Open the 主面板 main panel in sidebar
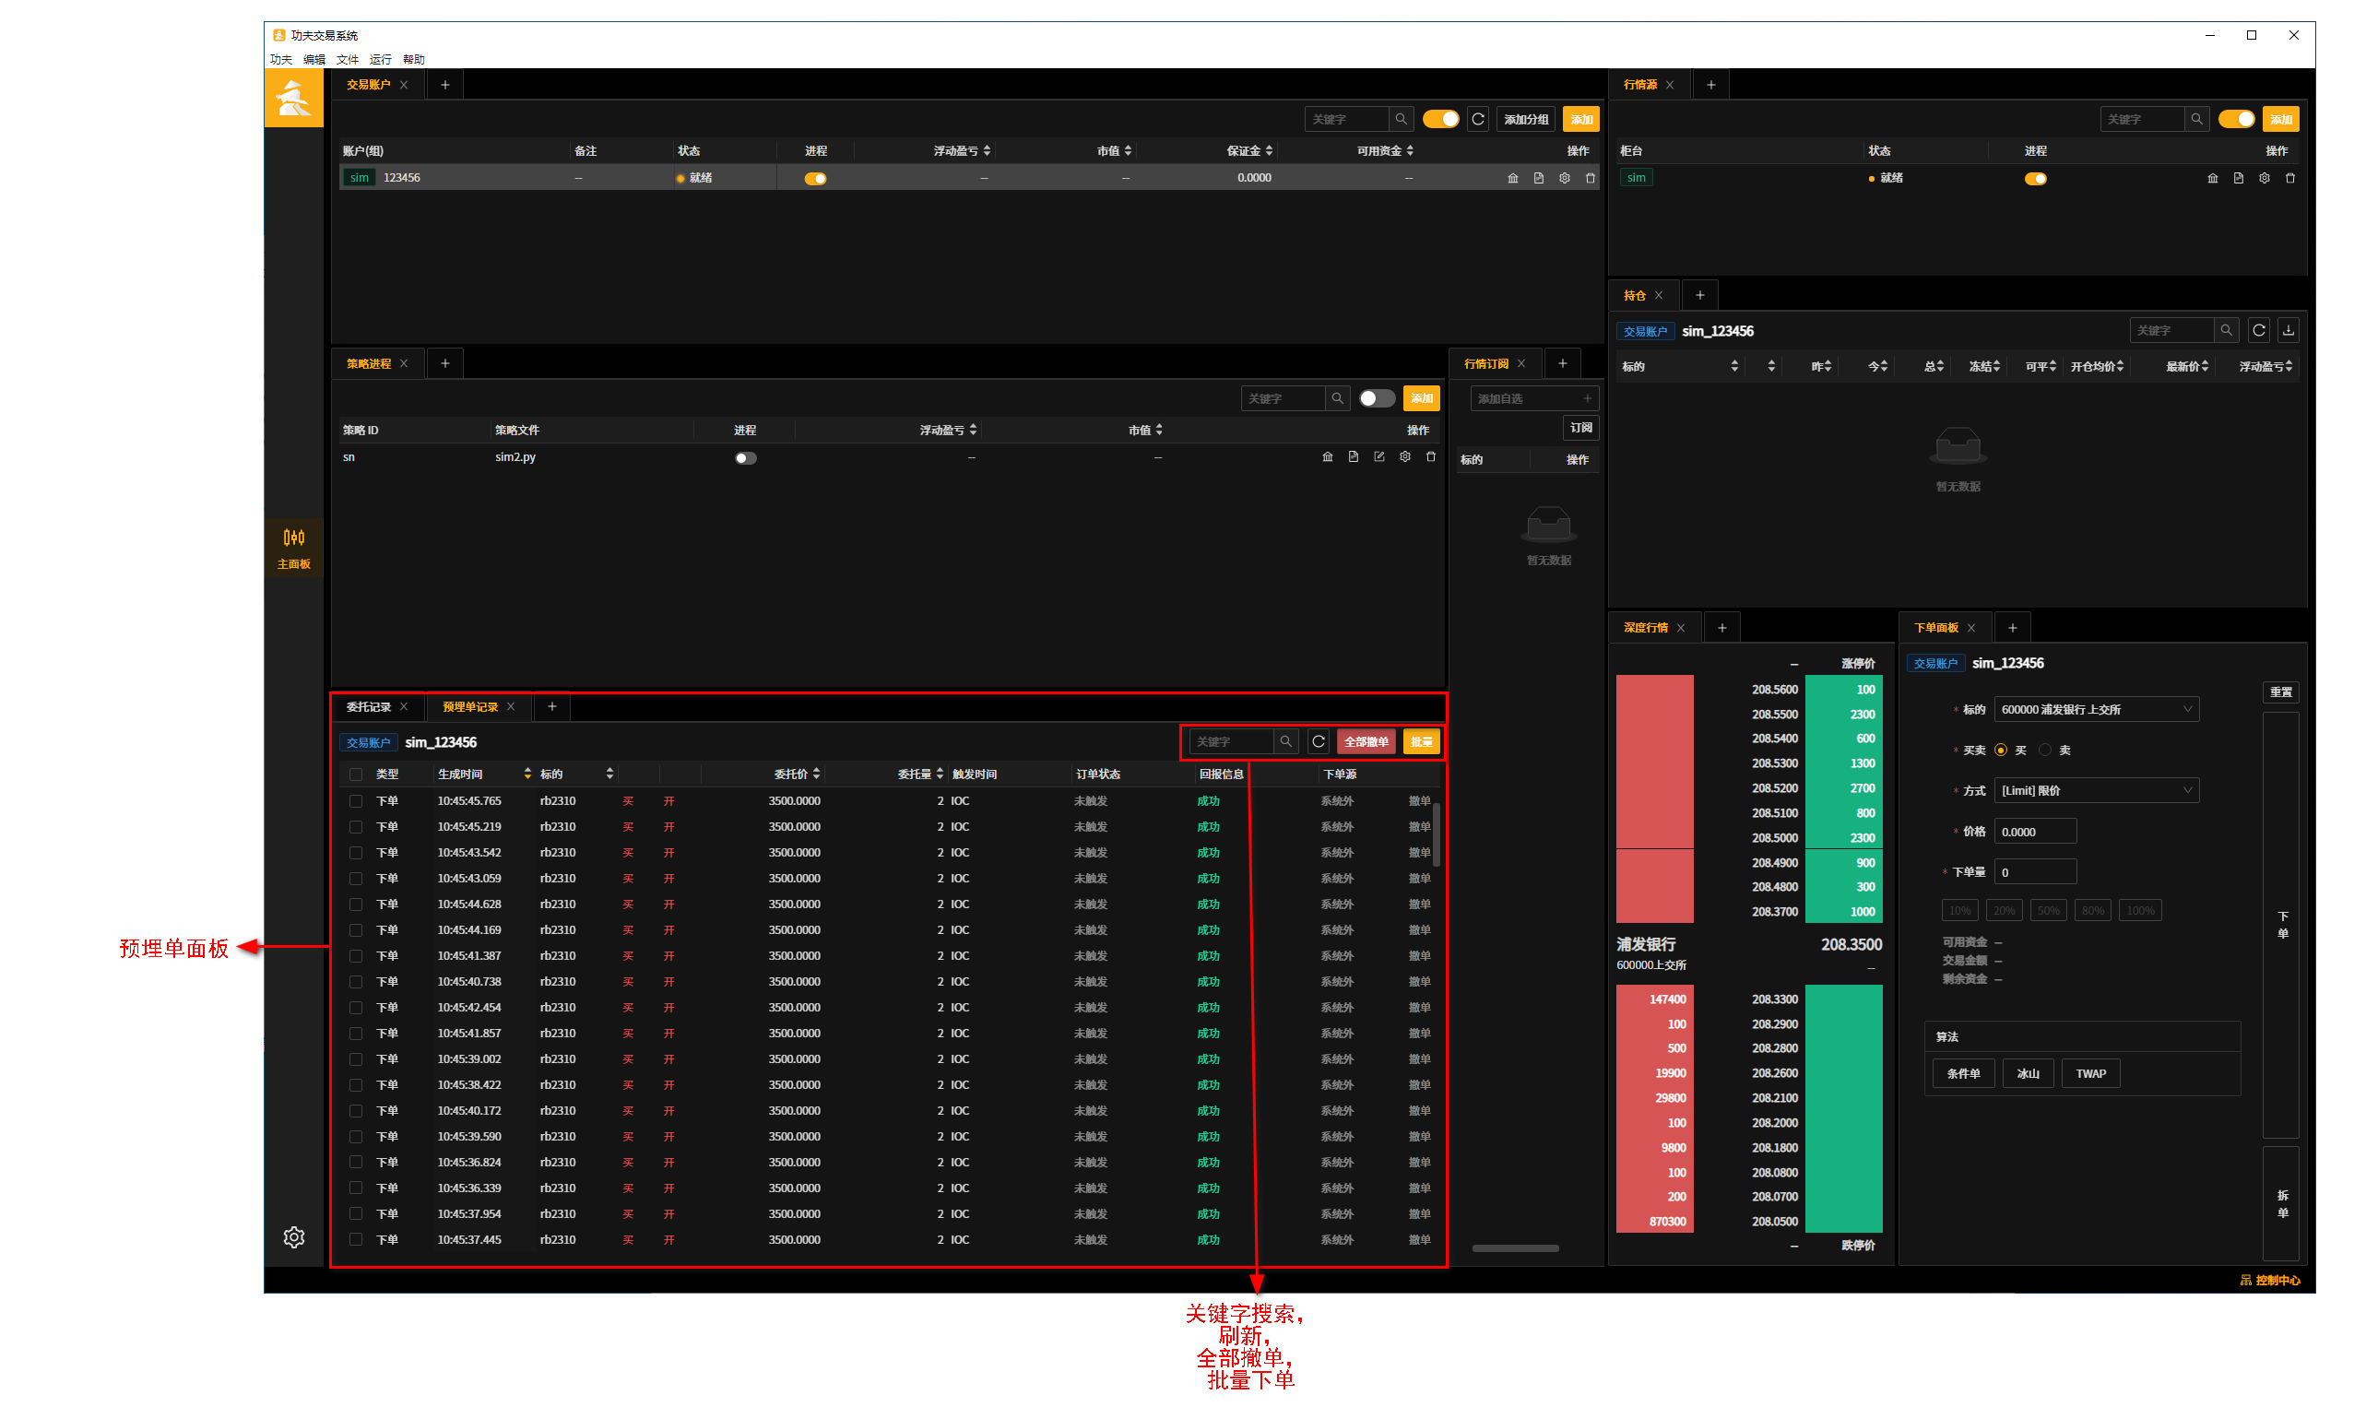Viewport: 2366px width, 1407px height. click(294, 548)
